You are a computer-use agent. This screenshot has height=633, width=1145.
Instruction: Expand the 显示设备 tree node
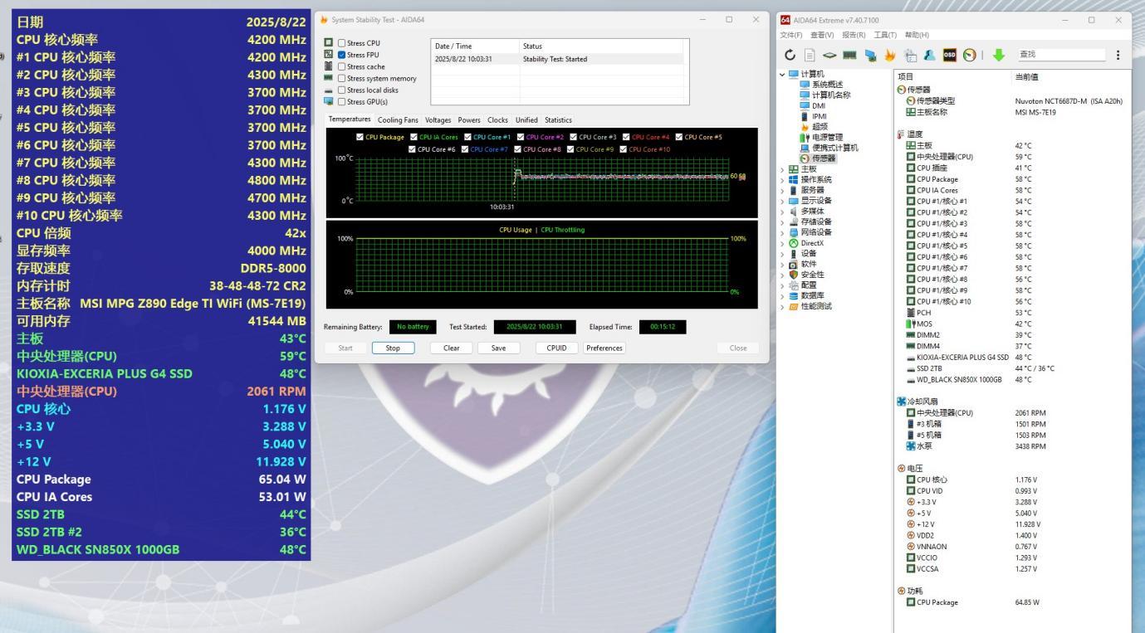coord(780,200)
